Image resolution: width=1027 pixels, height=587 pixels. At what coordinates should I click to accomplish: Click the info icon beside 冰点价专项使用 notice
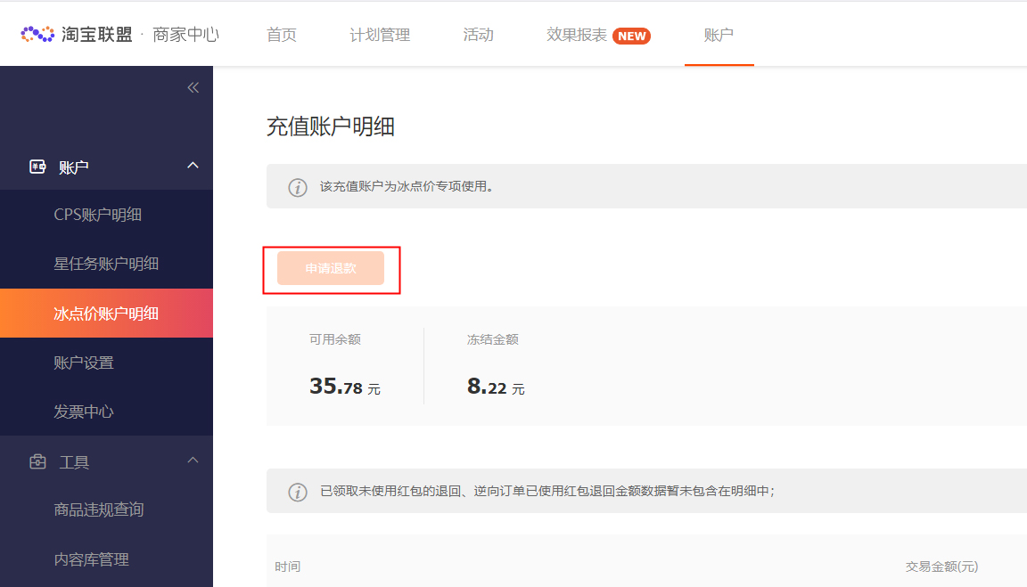(x=298, y=187)
